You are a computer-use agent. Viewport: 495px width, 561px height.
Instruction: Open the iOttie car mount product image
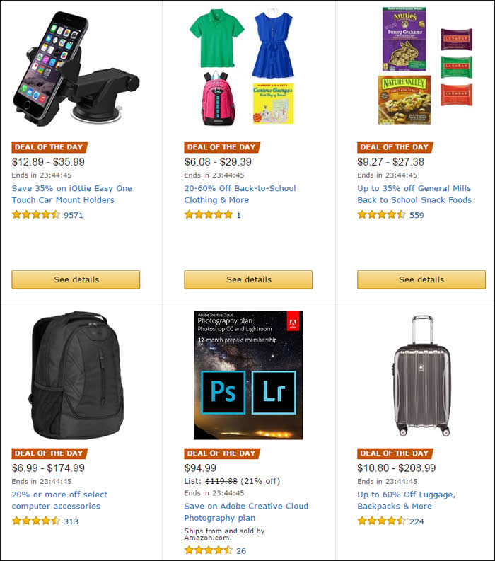coord(76,69)
